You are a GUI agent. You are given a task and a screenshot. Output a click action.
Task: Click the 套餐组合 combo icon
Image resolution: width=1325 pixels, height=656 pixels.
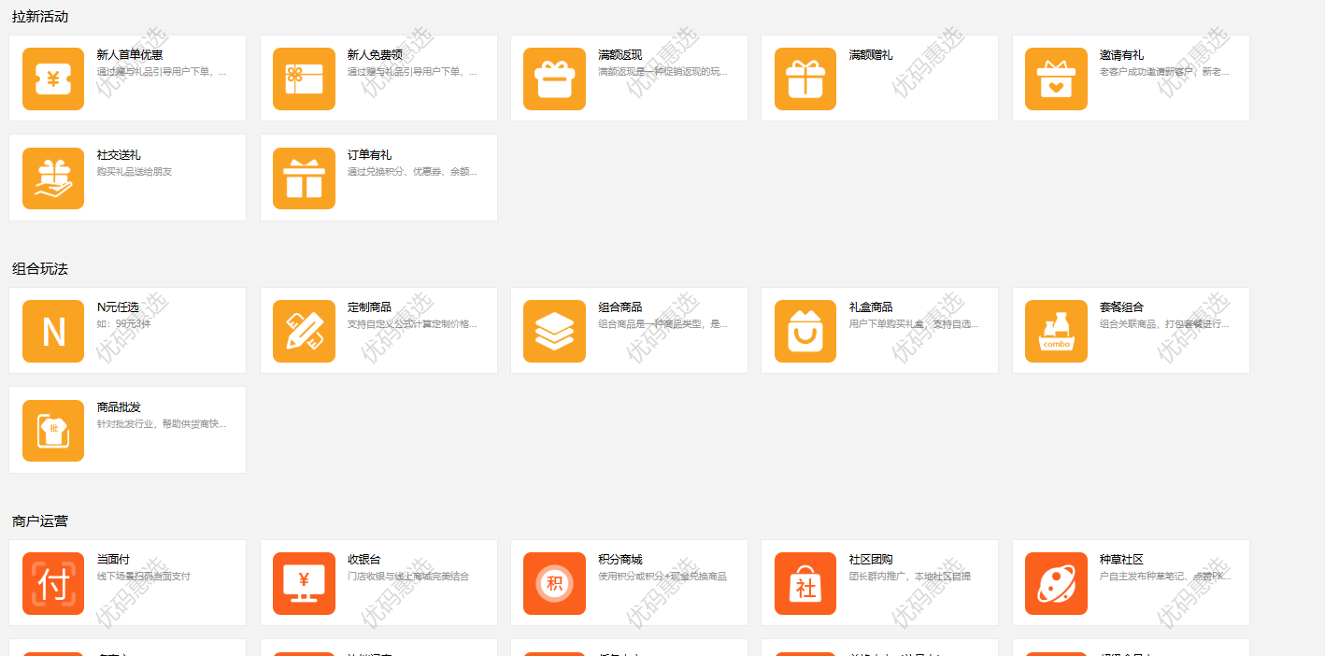[1056, 331]
